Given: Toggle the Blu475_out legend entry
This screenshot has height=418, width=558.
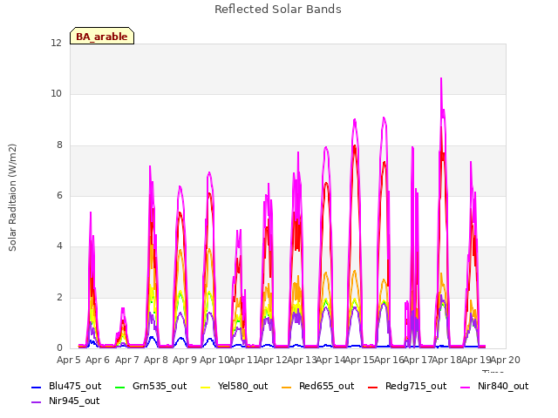Looking at the screenshot, I should click(66, 386).
